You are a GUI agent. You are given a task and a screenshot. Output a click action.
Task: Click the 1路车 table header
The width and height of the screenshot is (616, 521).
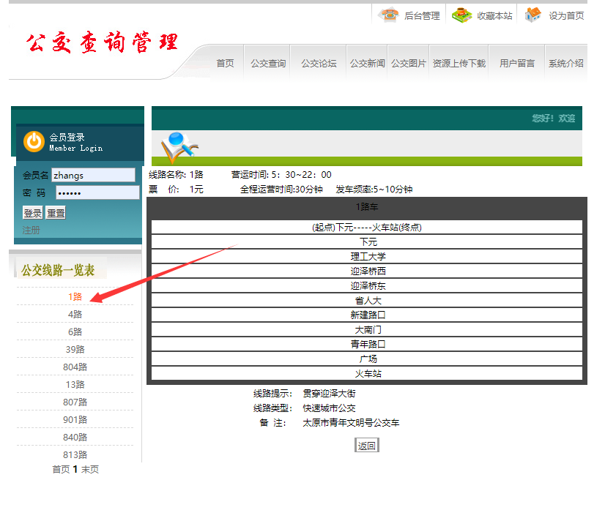point(367,207)
